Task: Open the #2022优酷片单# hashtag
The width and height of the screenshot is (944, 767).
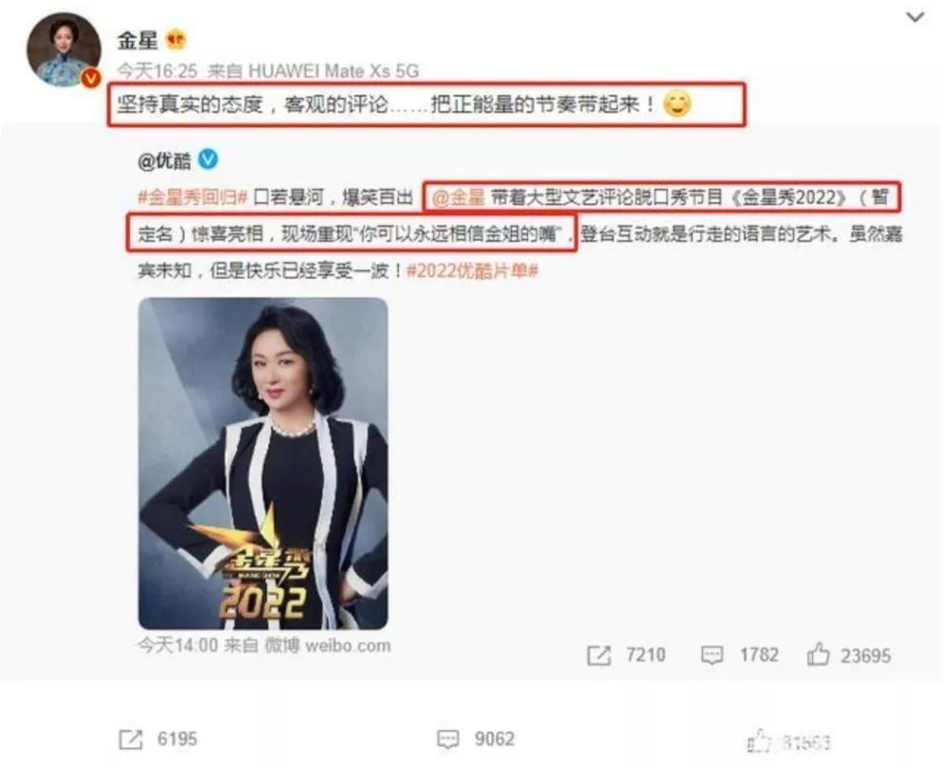Action: (x=473, y=271)
